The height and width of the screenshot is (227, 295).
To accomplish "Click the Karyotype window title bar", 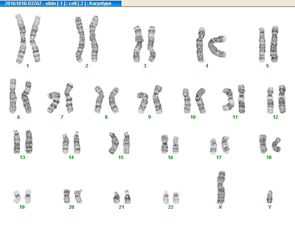I will pyautogui.click(x=60, y=3).
